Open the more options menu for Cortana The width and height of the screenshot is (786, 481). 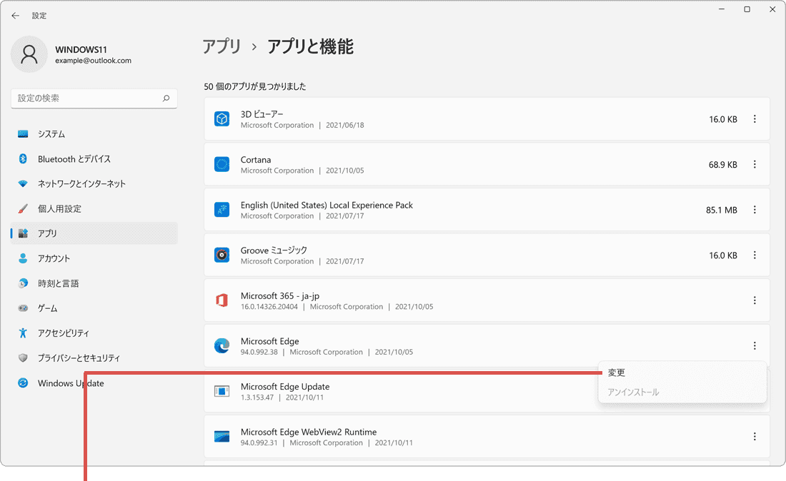tap(755, 164)
